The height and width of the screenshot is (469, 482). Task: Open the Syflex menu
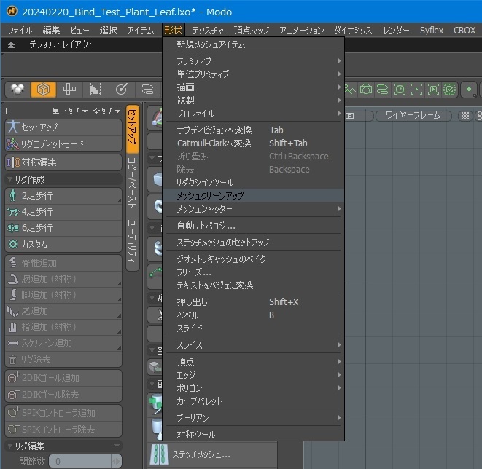click(x=432, y=31)
